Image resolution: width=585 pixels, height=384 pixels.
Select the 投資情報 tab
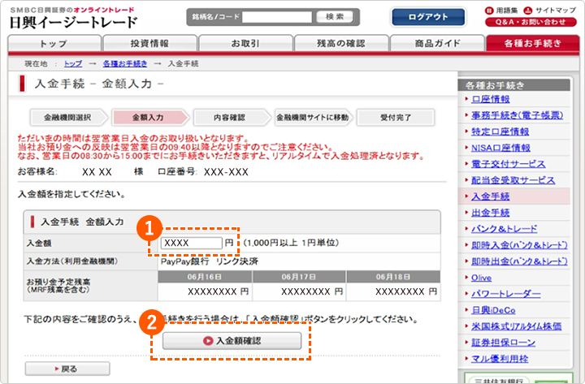[x=149, y=43]
